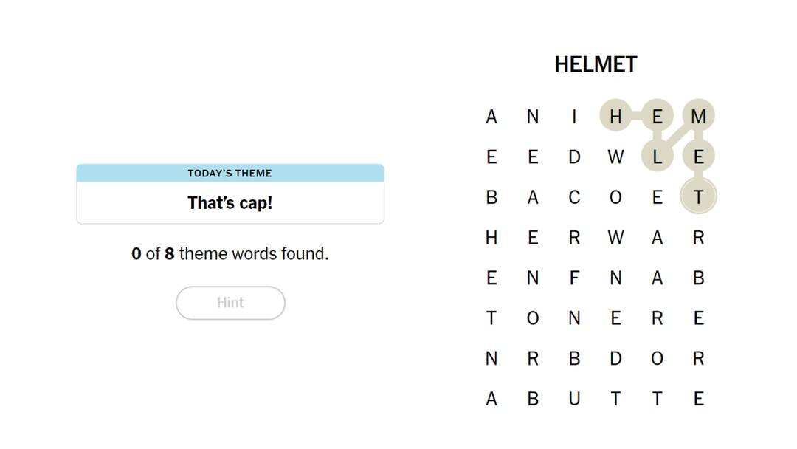This screenshot has height=449, width=797.
Task: Click the letter D in the seventh row
Action: pos(615,358)
